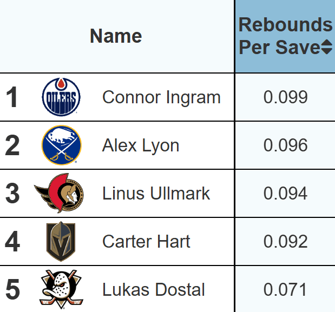Select the 0.071 rebounds value cell

(x=285, y=289)
